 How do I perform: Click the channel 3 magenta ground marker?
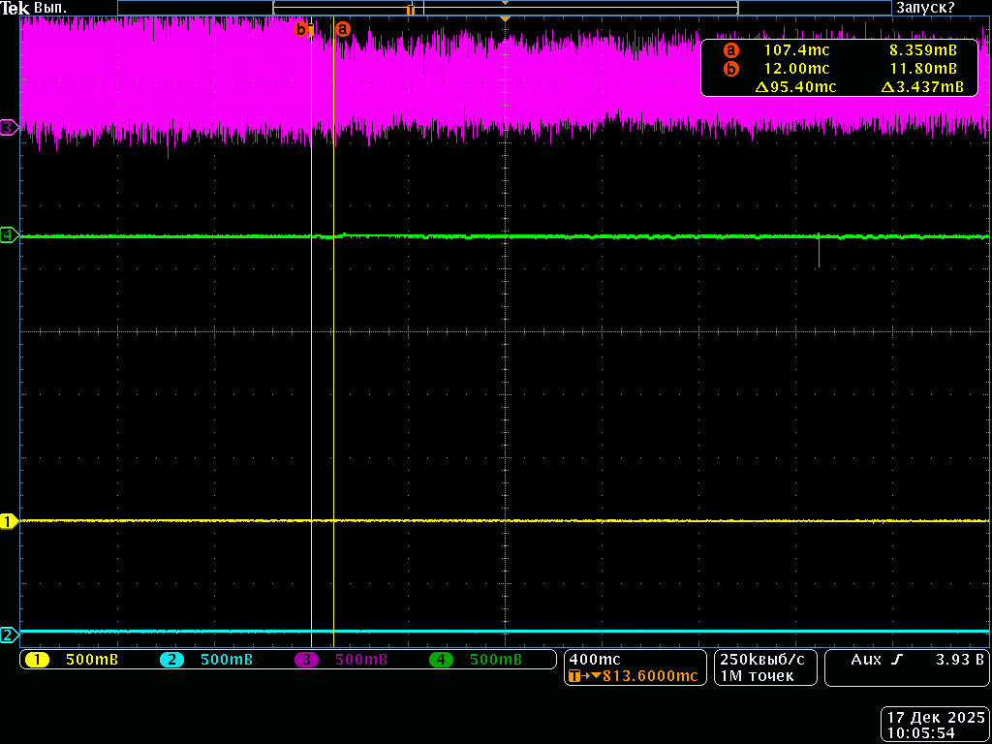9,127
